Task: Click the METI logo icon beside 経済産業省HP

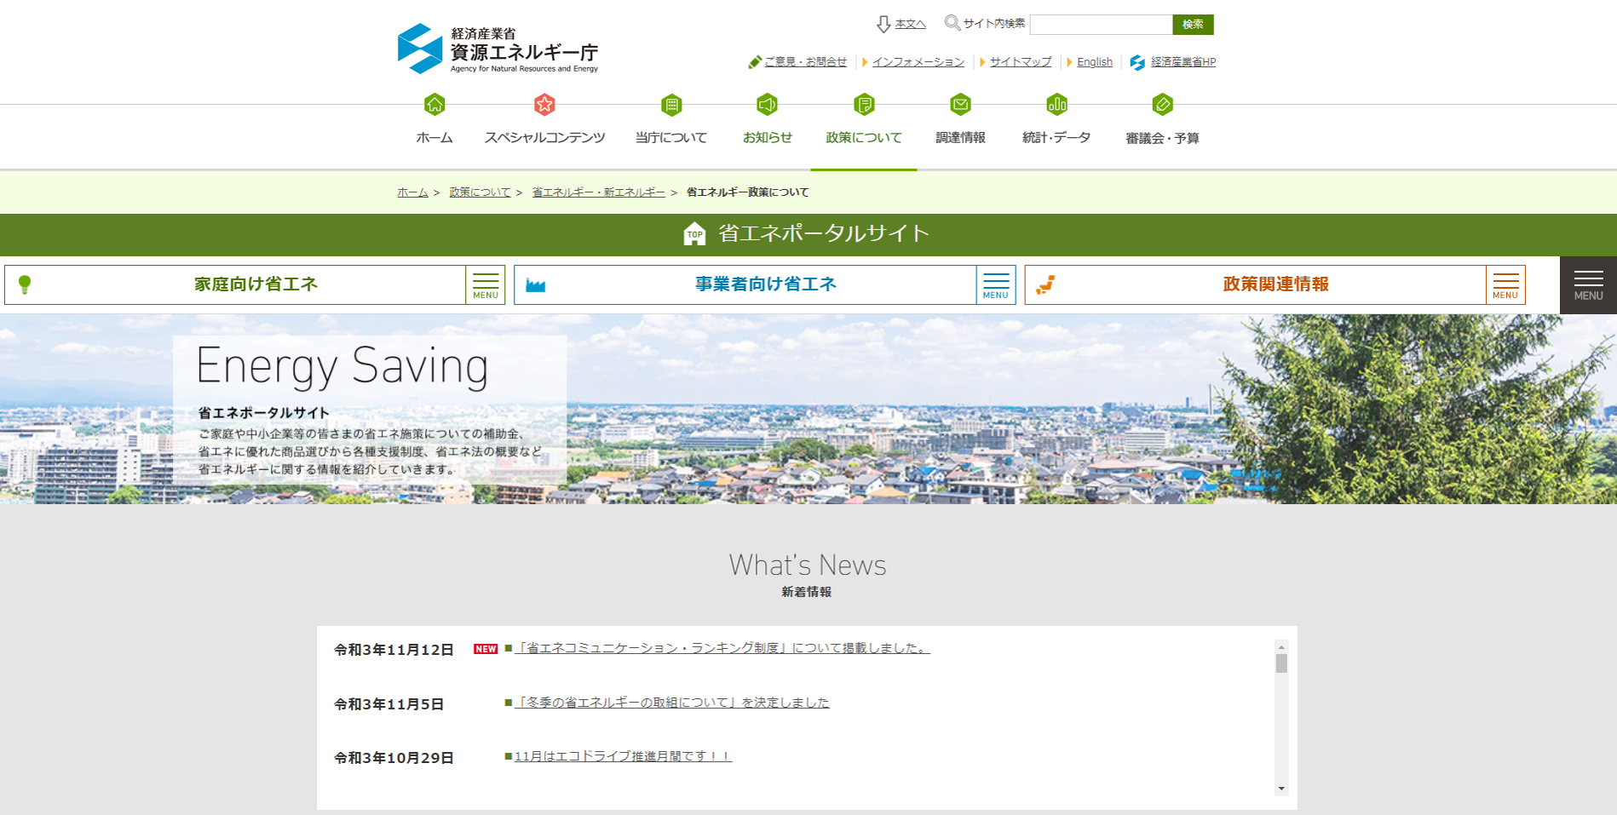Action: coord(1137,62)
